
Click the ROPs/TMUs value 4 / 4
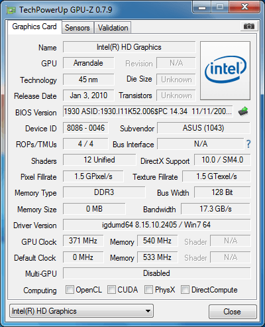pyautogui.click(x=85, y=144)
